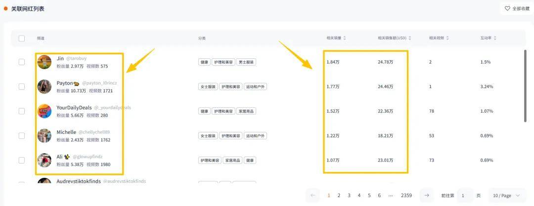The image size is (534, 206).
Task: Click the YourDailyDeals channel name
Action: [74, 107]
